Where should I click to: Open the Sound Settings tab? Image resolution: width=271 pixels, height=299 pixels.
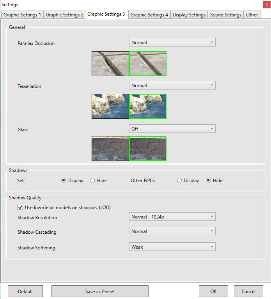226,15
